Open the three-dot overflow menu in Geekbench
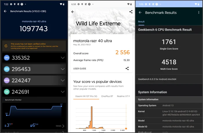Viewport: 203px width, 133px height. coord(199,12)
